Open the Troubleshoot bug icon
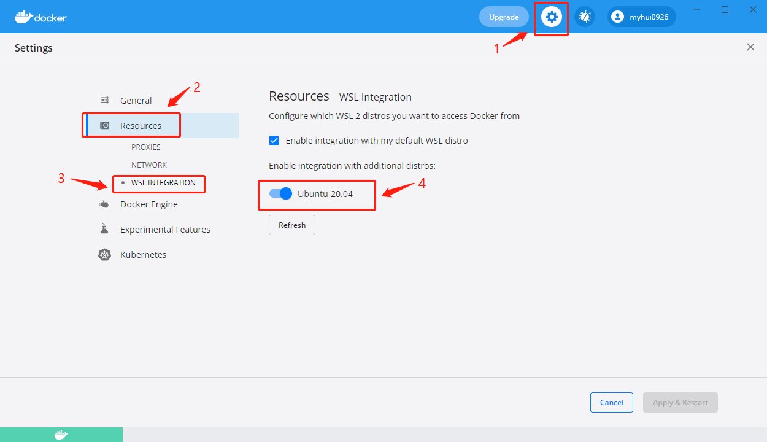 click(584, 17)
